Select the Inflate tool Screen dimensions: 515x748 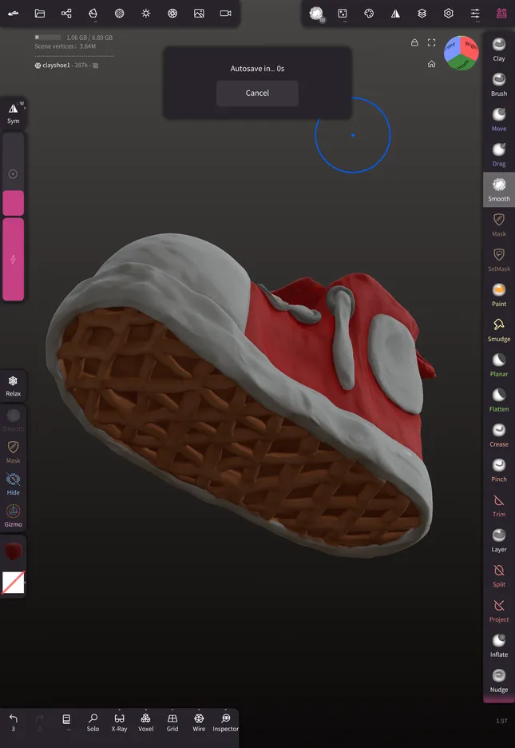tap(499, 646)
